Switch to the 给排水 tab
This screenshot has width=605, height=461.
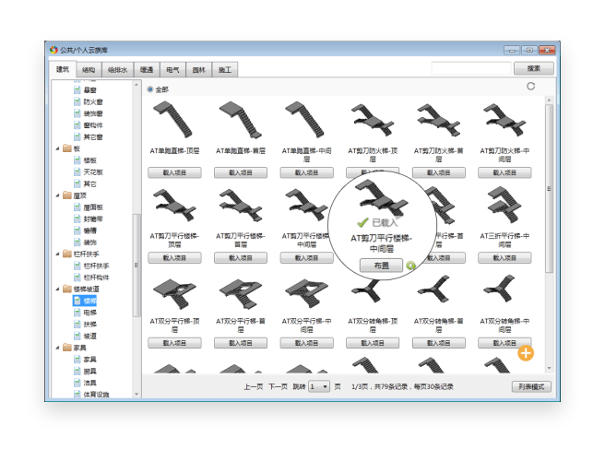[117, 70]
